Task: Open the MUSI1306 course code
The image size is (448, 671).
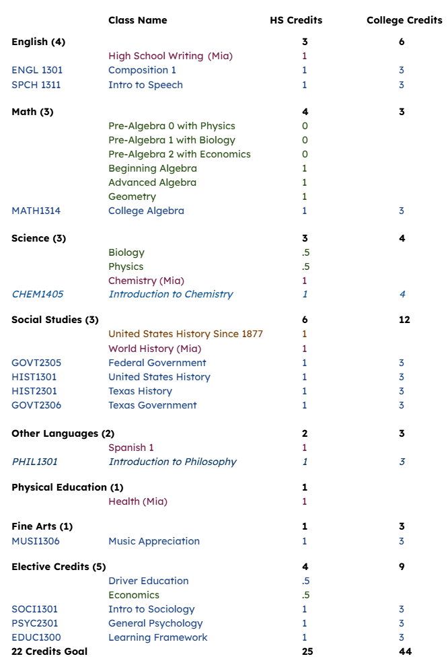Action: (x=36, y=541)
